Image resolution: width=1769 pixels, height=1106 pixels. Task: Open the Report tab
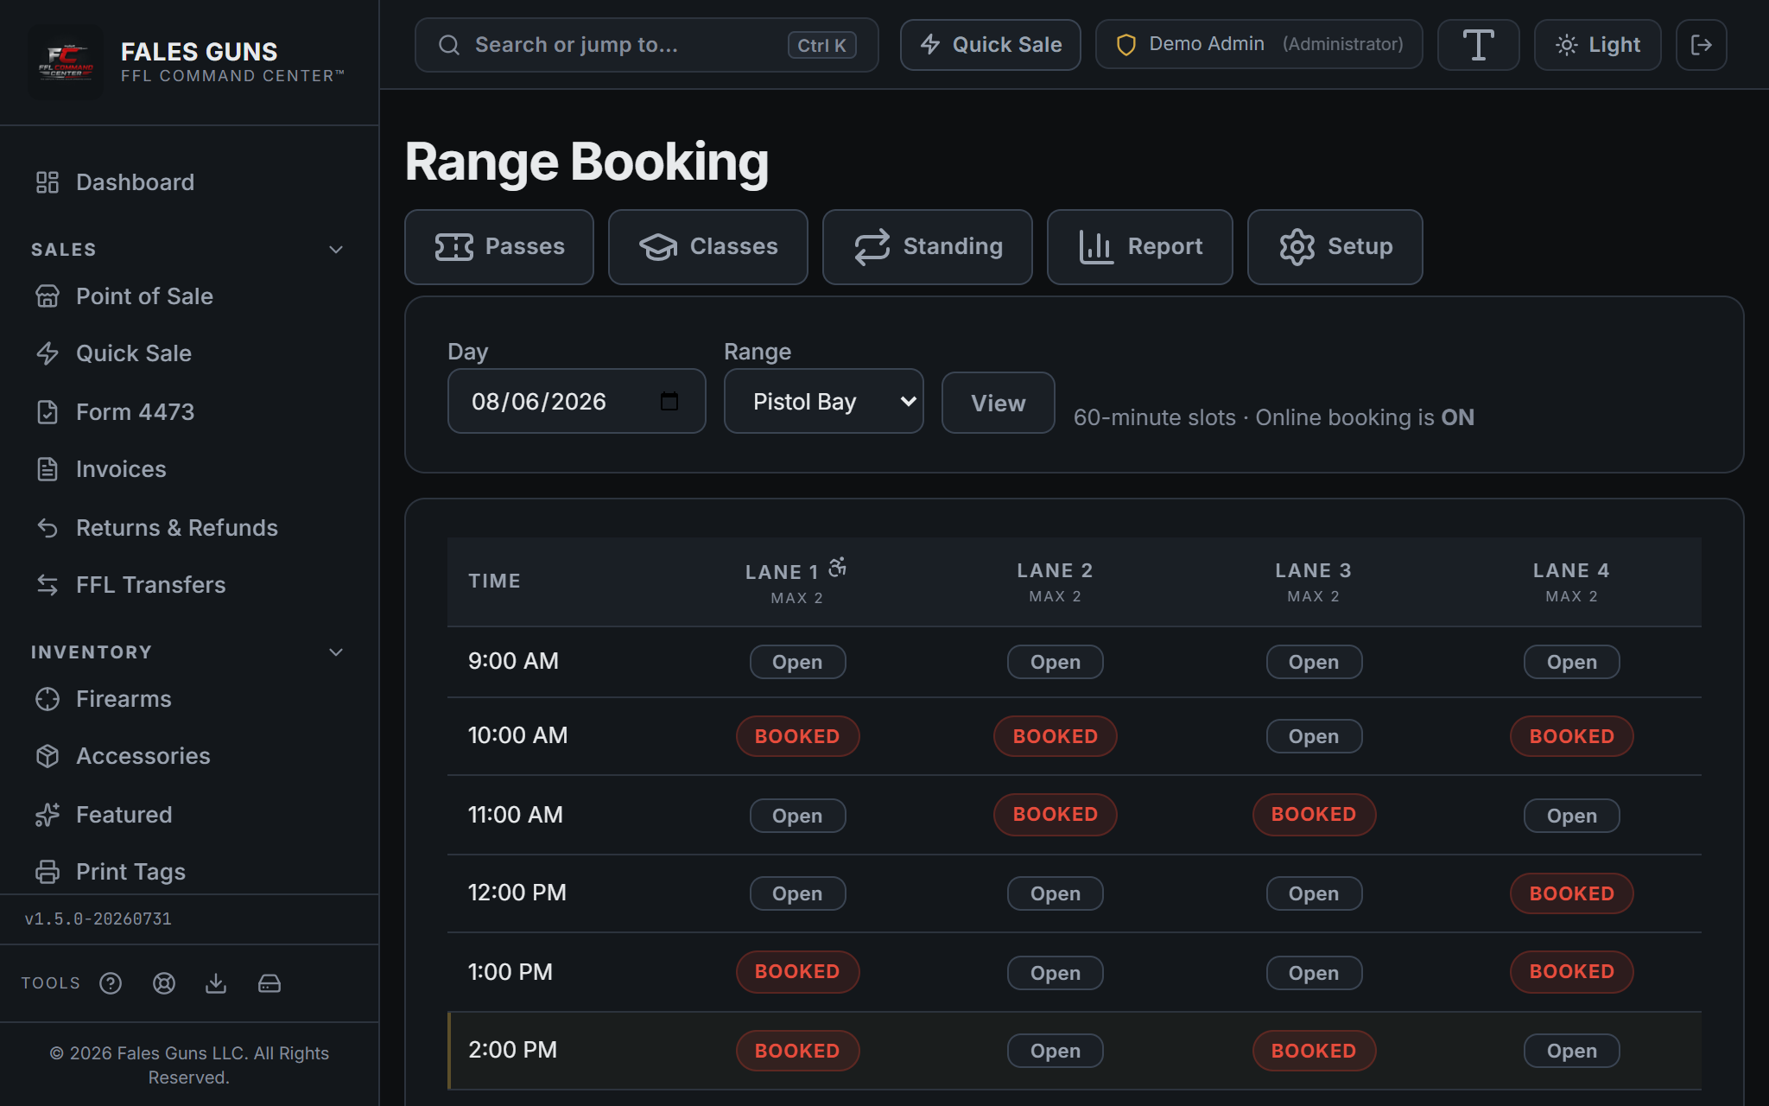coord(1140,247)
